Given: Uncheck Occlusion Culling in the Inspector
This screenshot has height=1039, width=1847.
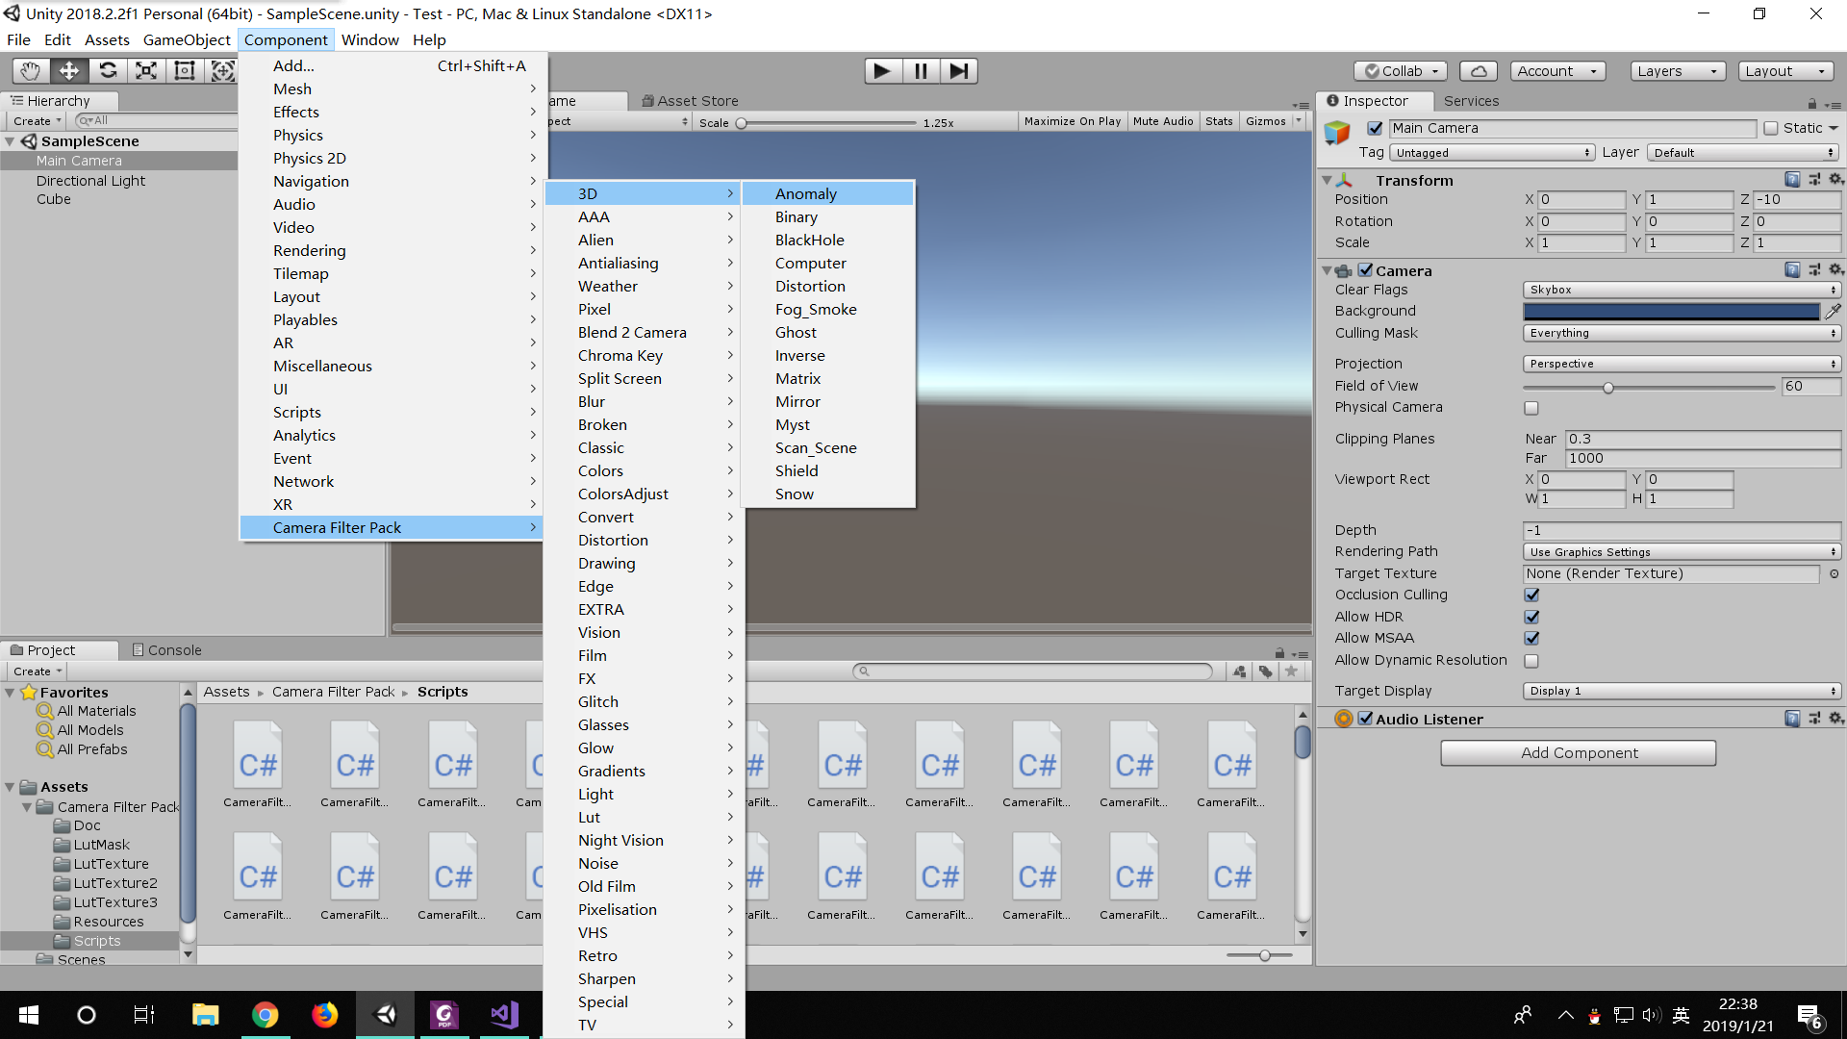Looking at the screenshot, I should click(x=1531, y=595).
